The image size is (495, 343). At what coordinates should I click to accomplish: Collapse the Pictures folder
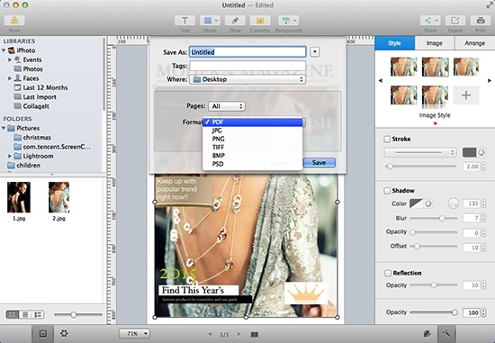pos(4,128)
